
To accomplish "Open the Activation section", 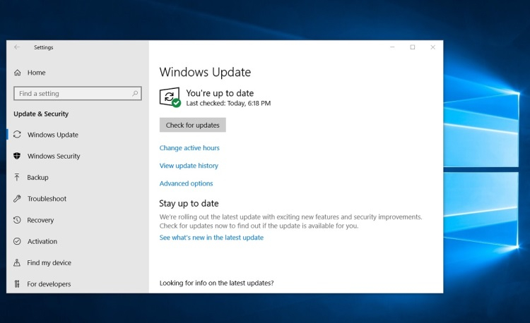I will coord(42,241).
